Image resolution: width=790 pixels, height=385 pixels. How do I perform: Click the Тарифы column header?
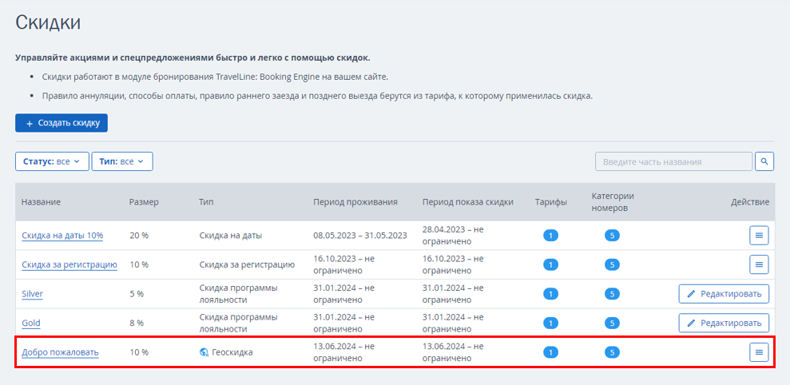(550, 202)
